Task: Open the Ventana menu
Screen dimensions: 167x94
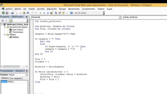Action: tap(101, 9)
